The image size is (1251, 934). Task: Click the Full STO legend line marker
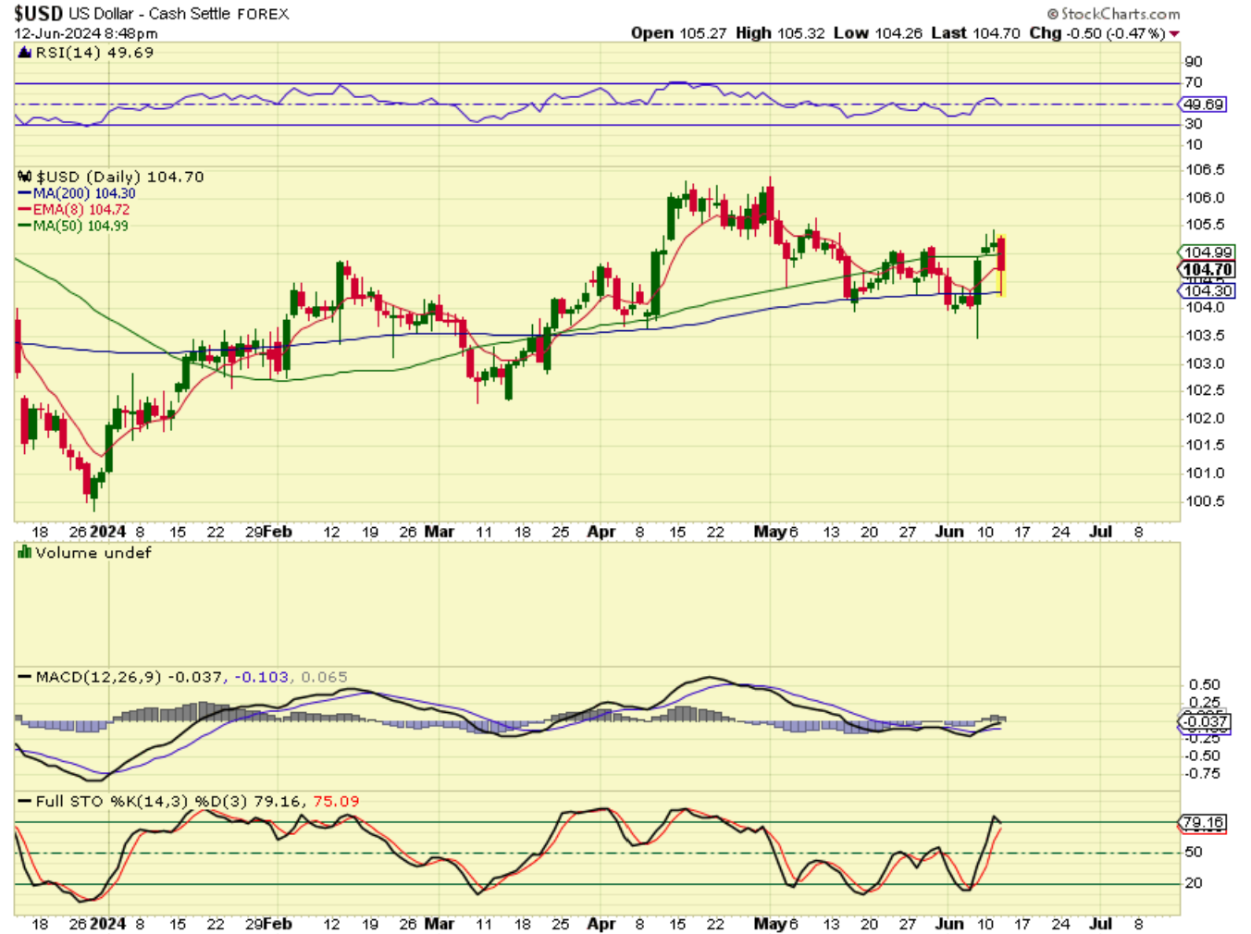click(x=25, y=802)
